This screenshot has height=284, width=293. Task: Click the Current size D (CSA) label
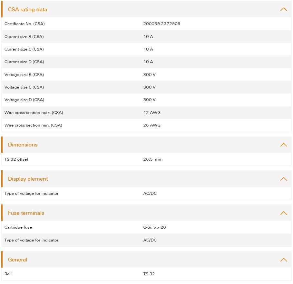(24, 62)
